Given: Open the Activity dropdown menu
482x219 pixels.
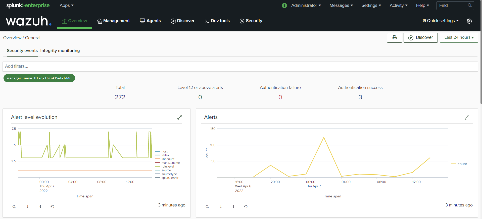Looking at the screenshot, I should tap(399, 5).
